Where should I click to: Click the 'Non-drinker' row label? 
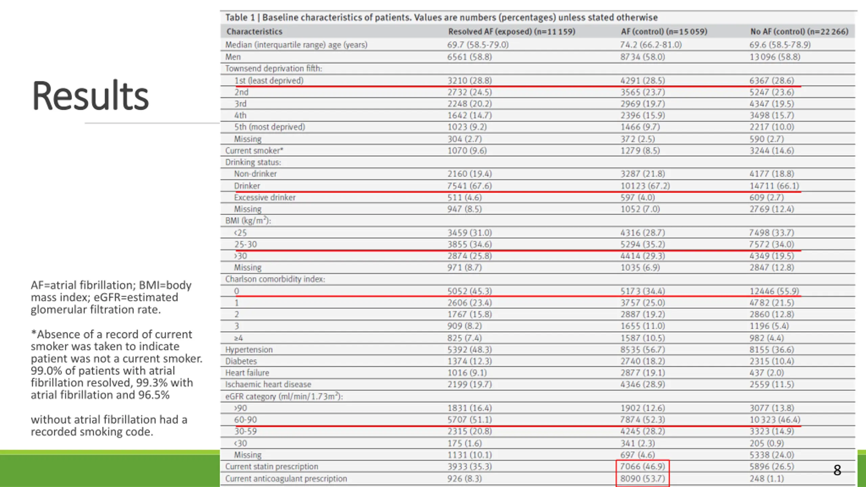pos(255,174)
